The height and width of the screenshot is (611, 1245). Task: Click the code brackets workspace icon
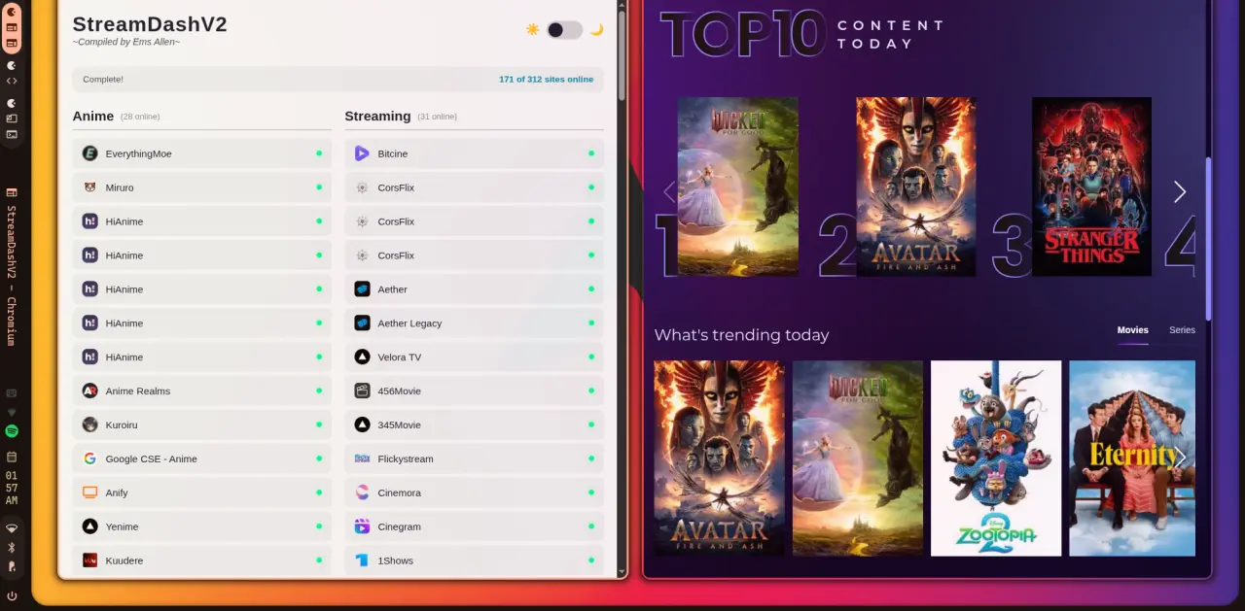pyautogui.click(x=12, y=81)
